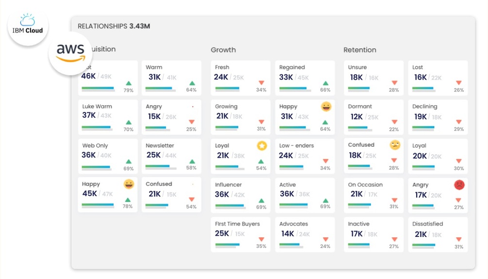The width and height of the screenshot is (488, 279).
Task: Click the green up arrow on Warm card
Action: 192,83
